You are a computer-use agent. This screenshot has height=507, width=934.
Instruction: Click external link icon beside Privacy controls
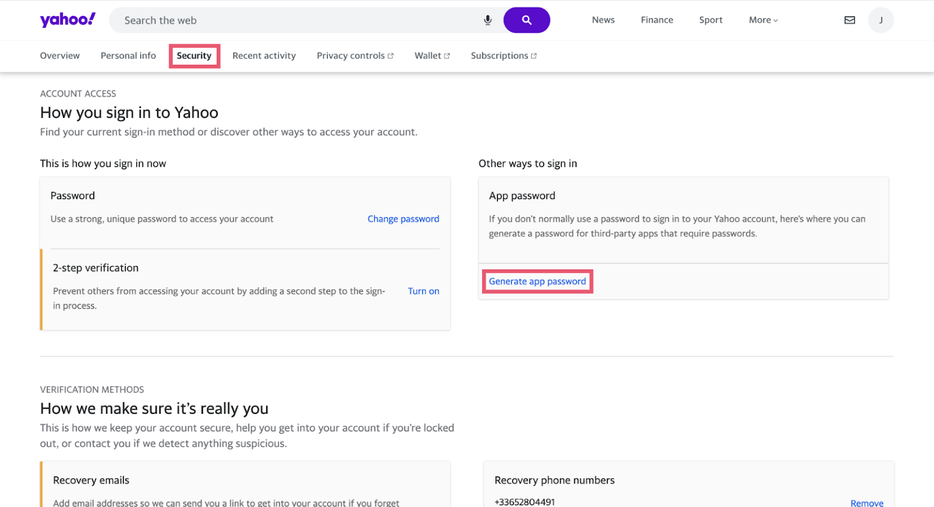tap(391, 56)
